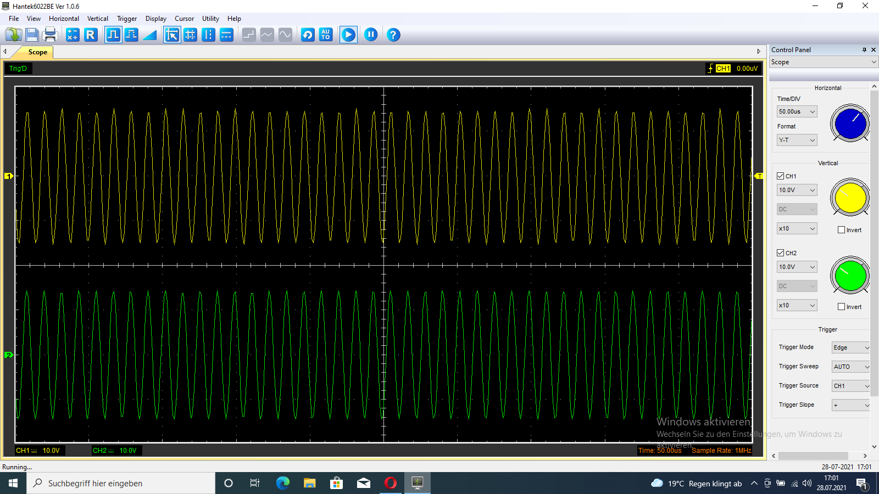
Task: Open the Trigger Mode Edge dropdown
Action: point(851,347)
